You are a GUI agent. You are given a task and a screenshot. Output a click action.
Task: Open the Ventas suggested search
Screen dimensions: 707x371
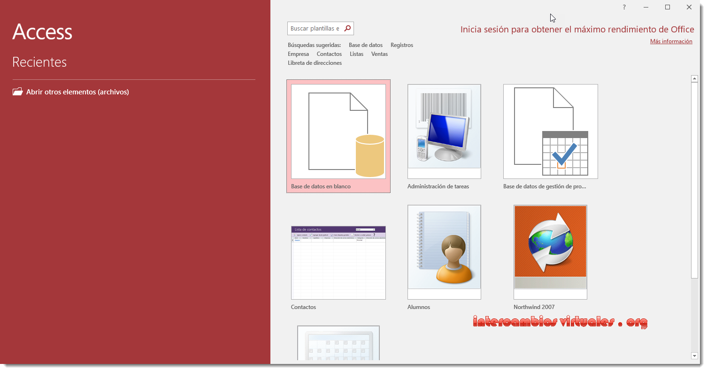(x=379, y=54)
